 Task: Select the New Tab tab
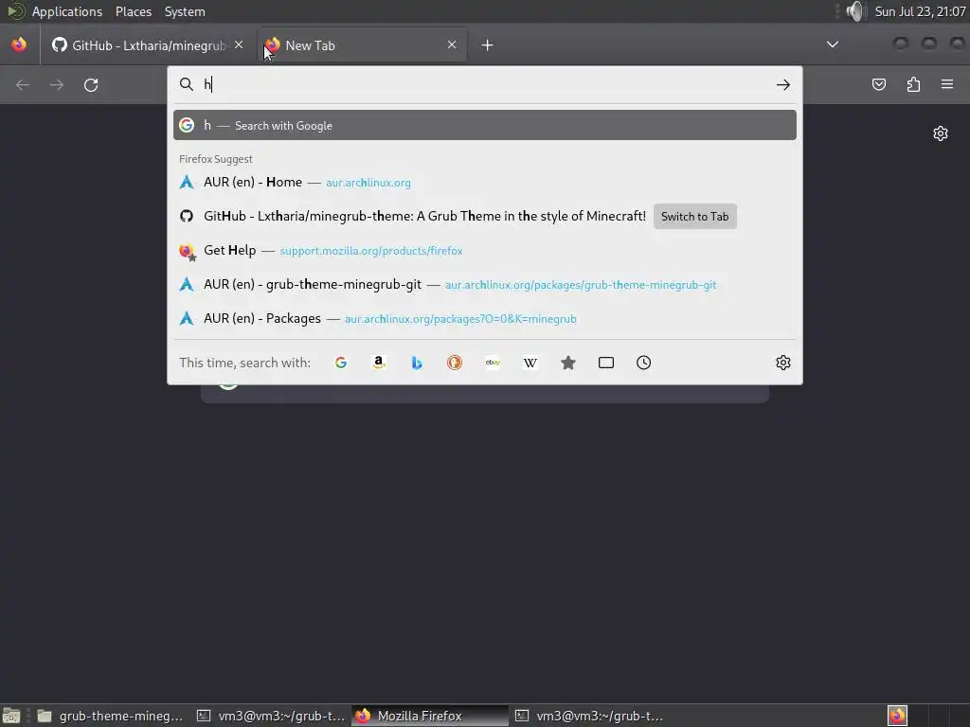click(x=362, y=45)
